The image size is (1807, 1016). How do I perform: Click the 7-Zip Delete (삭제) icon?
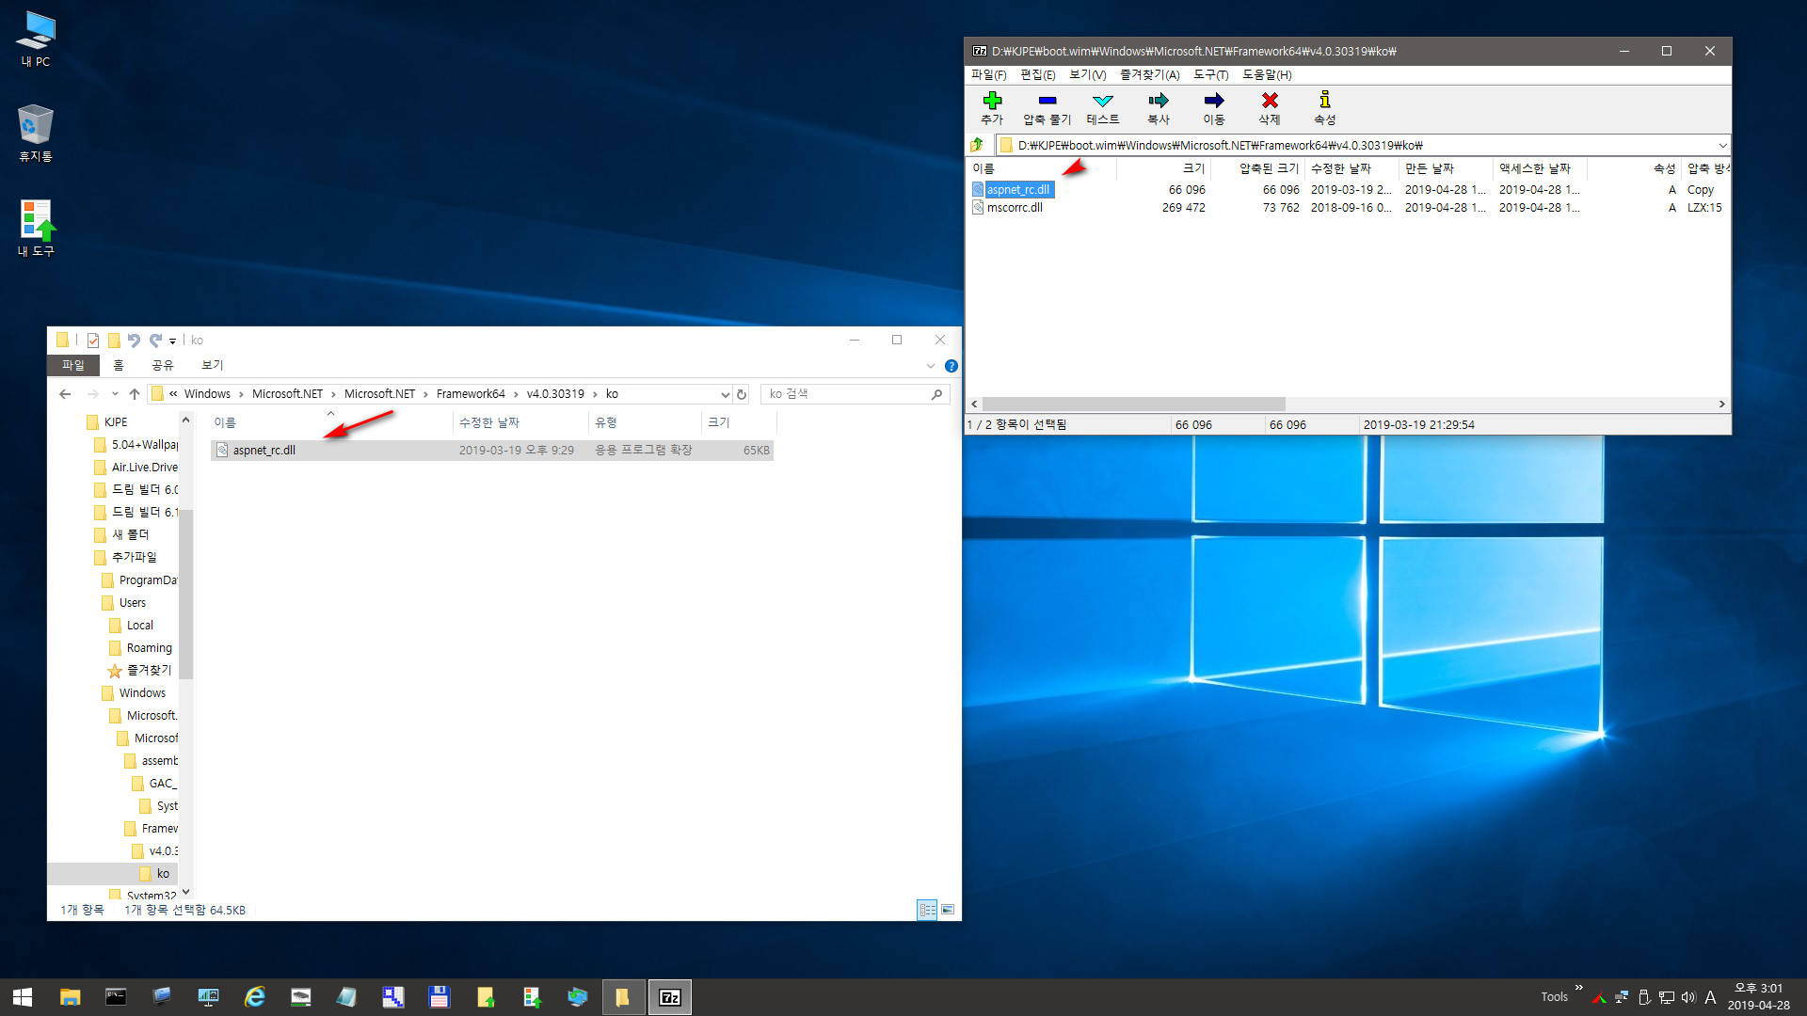click(x=1270, y=101)
